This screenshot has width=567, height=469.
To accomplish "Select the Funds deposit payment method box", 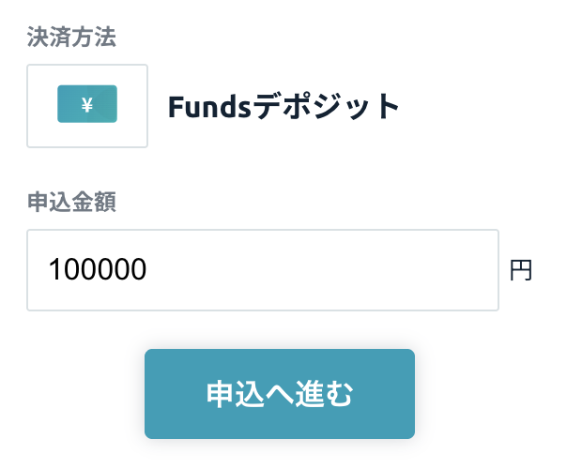I will (x=87, y=106).
